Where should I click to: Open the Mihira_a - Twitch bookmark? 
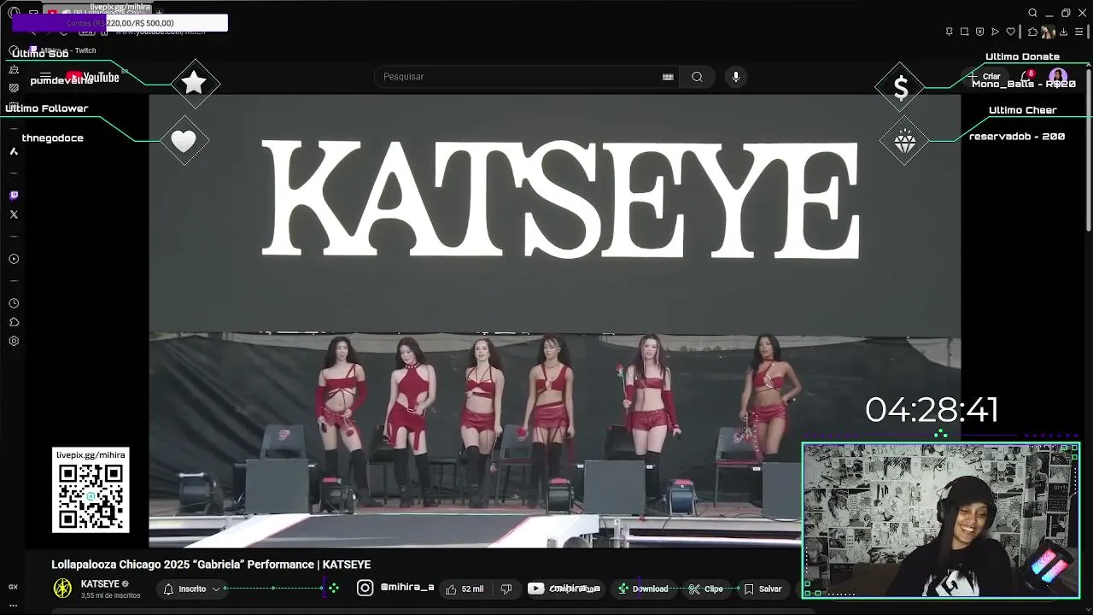(64, 50)
